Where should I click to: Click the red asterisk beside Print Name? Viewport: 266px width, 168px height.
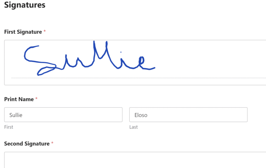point(36,99)
